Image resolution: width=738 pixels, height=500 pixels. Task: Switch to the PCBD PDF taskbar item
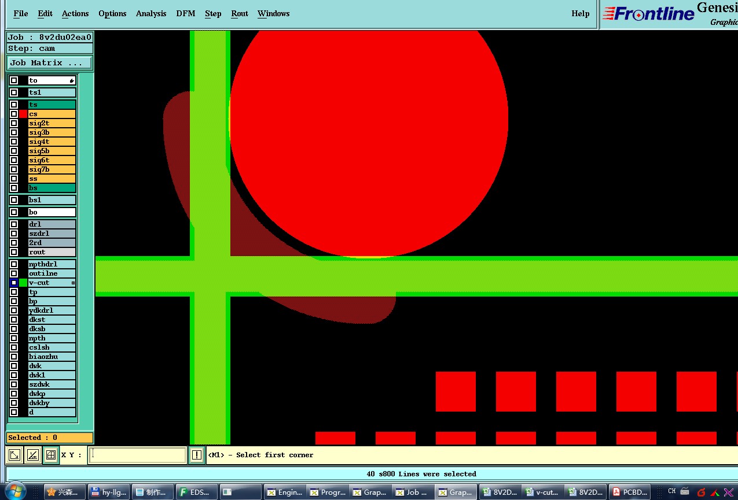(x=630, y=492)
